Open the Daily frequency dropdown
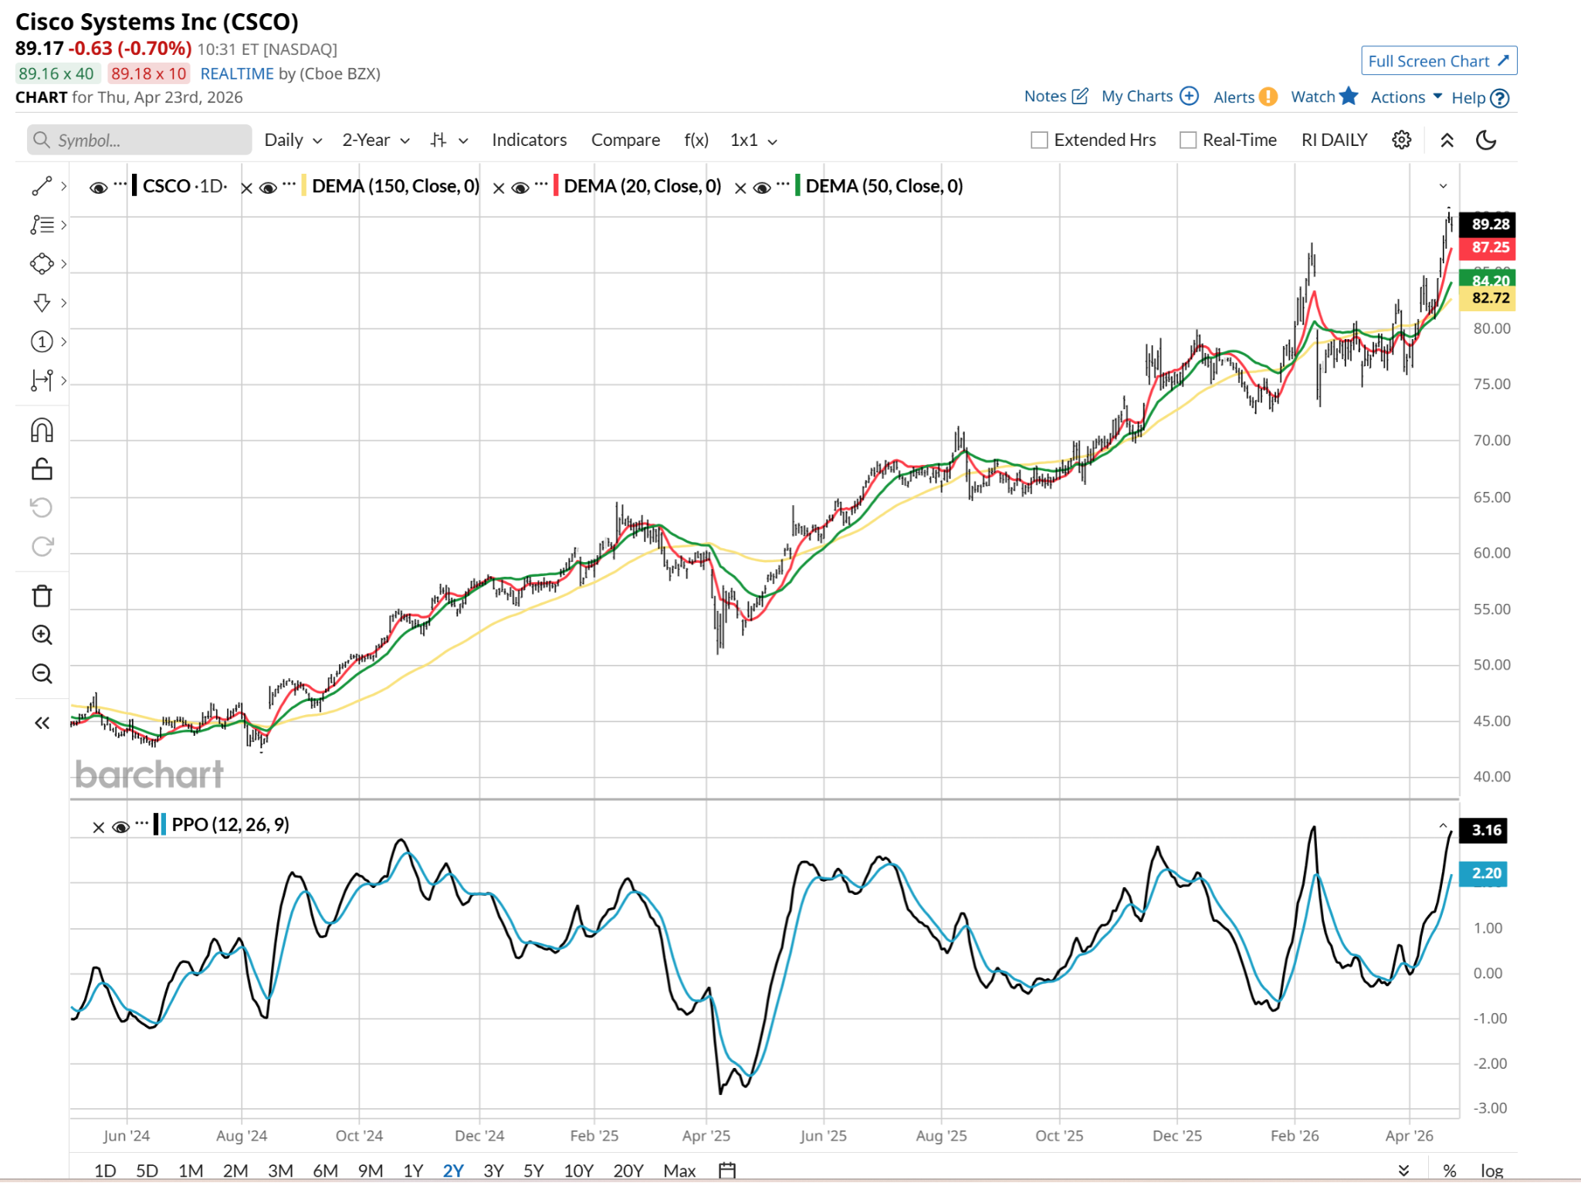 (x=293, y=140)
